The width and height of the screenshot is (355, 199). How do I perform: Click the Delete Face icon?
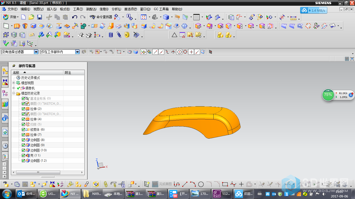[x=220, y=26]
